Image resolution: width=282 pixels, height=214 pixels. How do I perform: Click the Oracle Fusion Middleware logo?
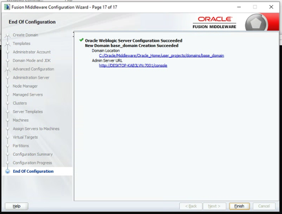tap(214, 23)
